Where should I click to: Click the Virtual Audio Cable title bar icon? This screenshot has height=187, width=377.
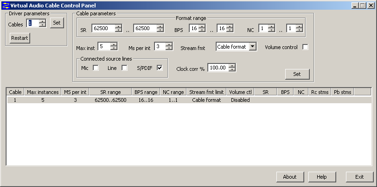pos(6,5)
